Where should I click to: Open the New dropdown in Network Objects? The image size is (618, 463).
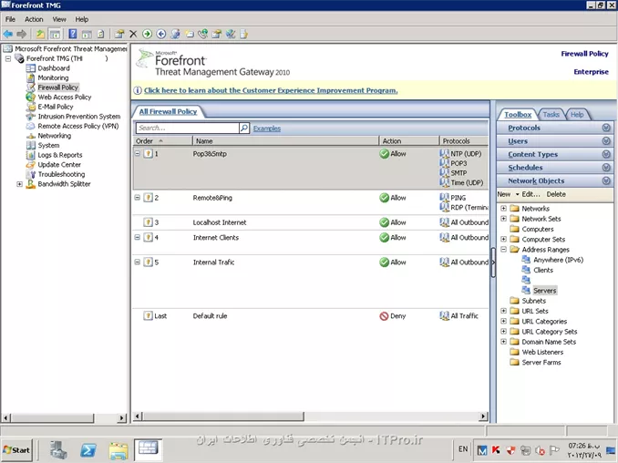point(508,194)
